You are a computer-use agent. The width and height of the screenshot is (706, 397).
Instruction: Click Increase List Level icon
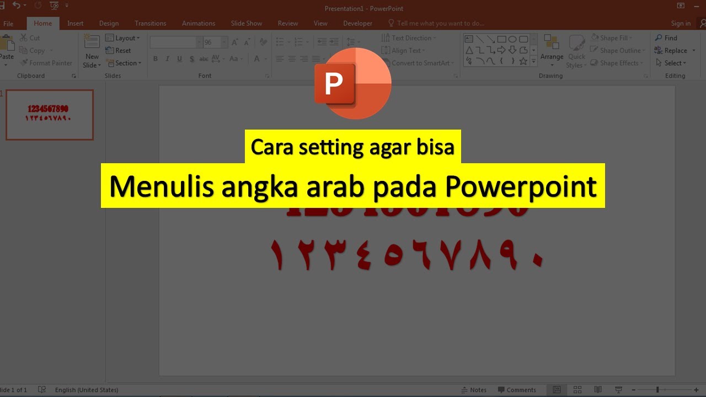335,42
